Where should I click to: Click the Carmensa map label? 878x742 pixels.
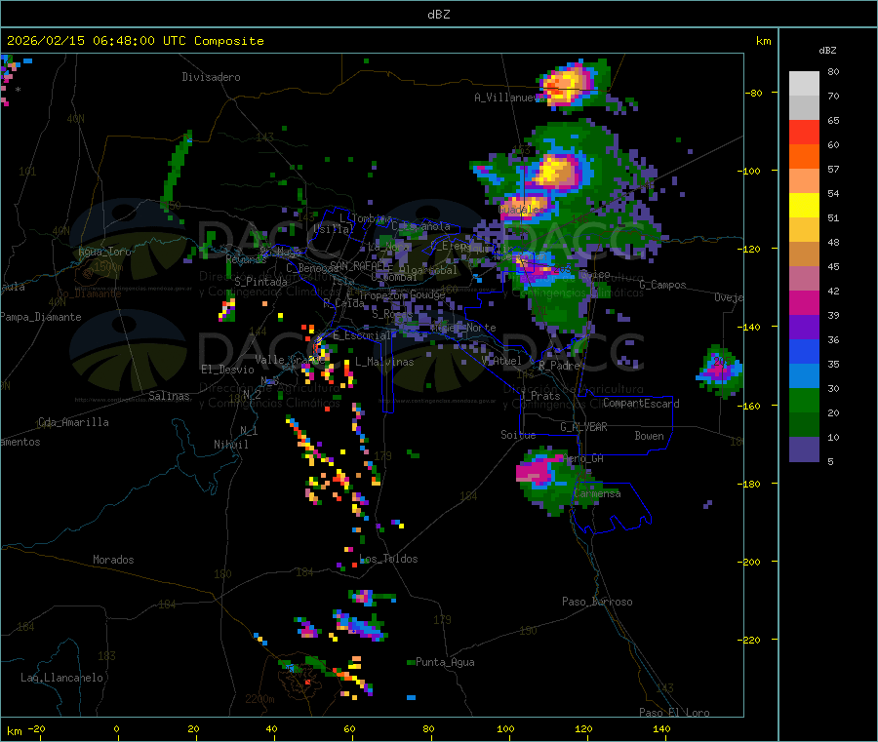597,493
